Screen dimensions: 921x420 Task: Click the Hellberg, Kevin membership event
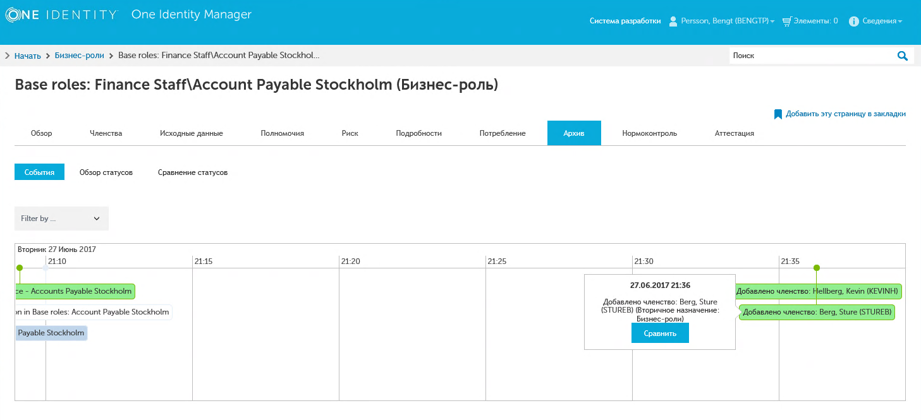(x=818, y=291)
